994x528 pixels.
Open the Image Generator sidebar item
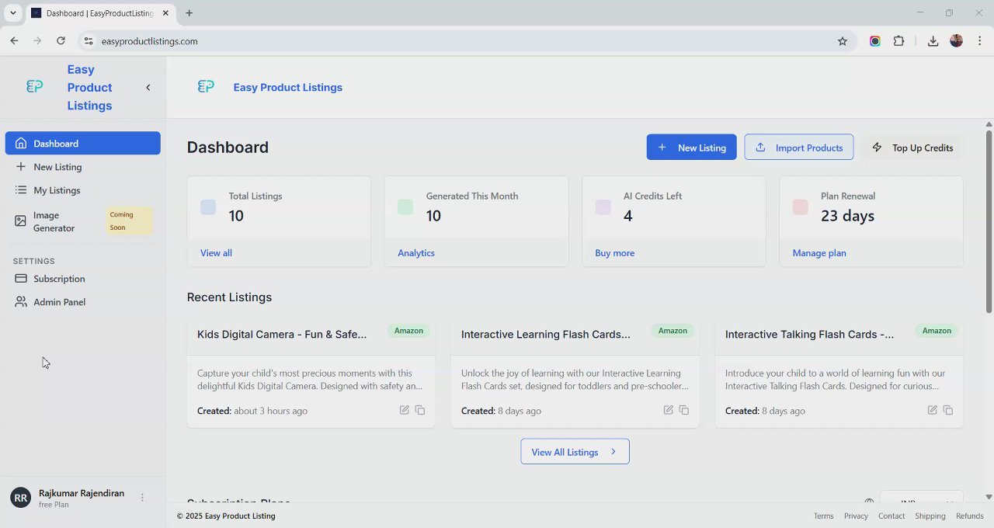coord(54,221)
